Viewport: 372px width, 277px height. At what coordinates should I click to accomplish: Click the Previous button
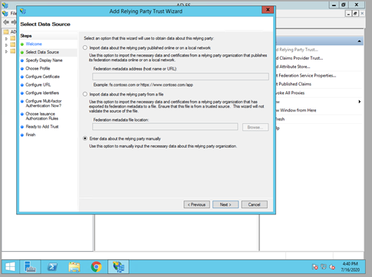point(196,204)
